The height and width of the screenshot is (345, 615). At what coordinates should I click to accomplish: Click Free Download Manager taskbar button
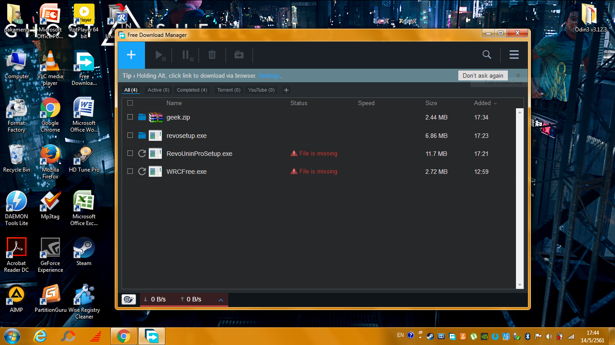pos(152,336)
